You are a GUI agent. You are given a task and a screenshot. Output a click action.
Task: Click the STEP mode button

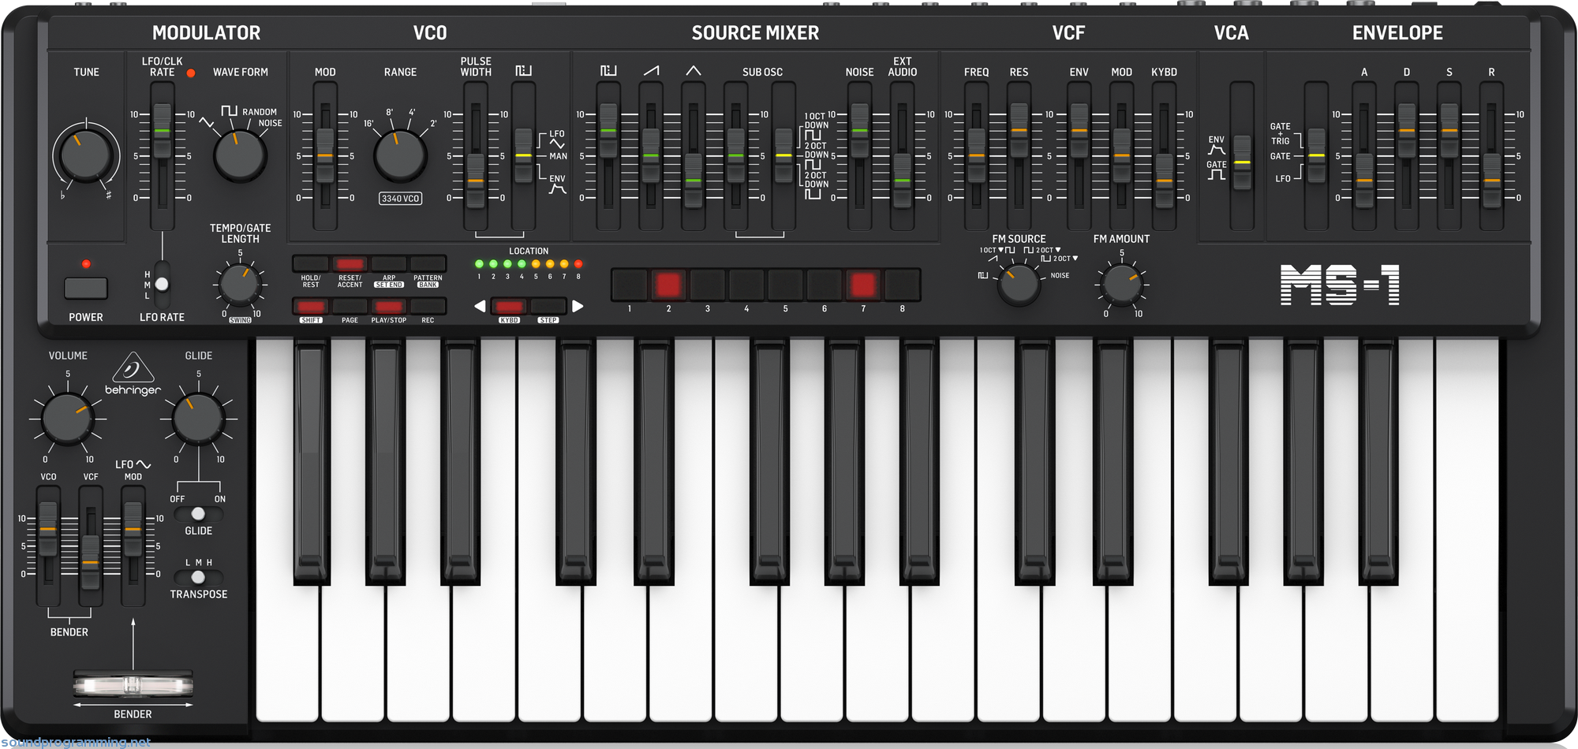point(548,307)
